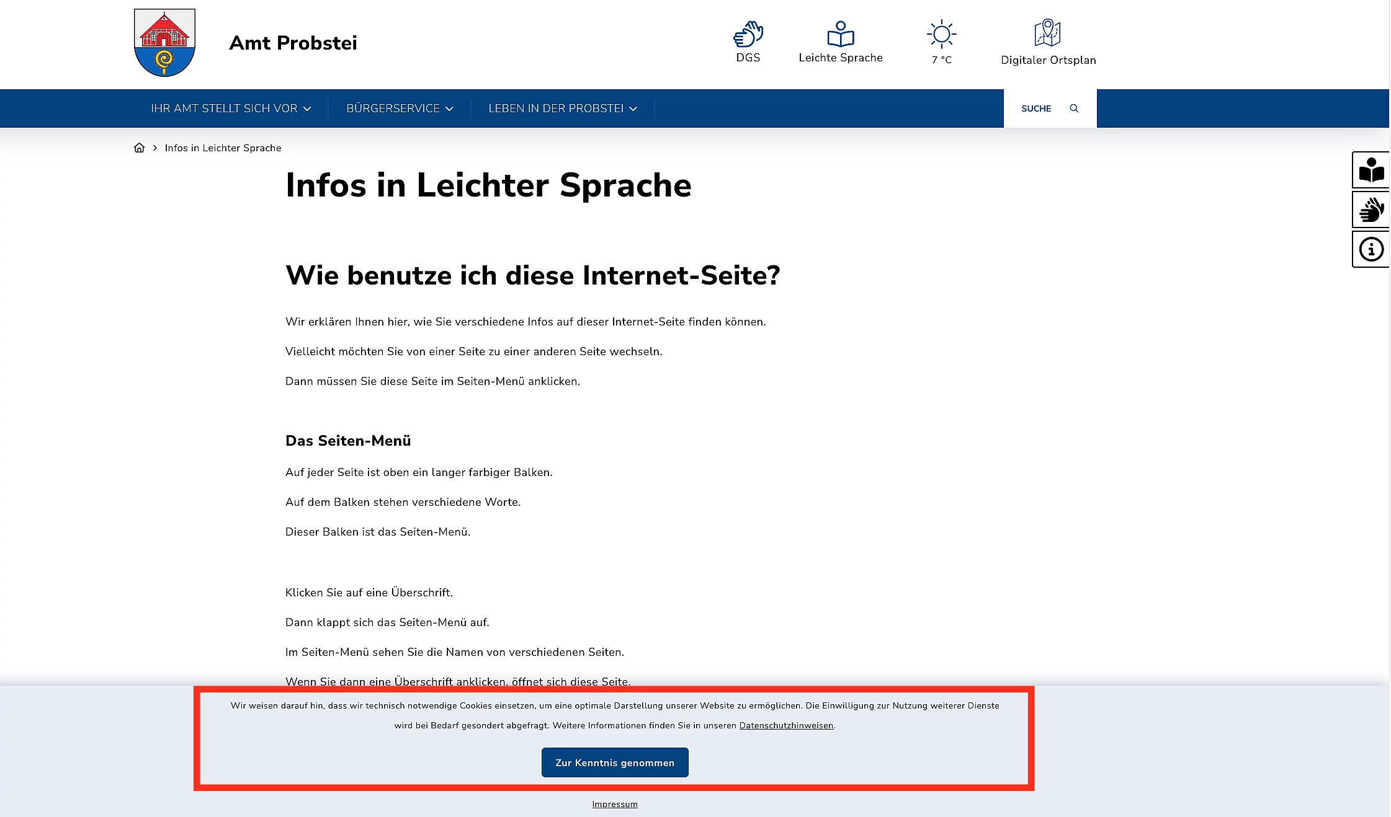The image size is (1391, 817).
Task: Click the sun weather icon
Action: click(x=941, y=34)
